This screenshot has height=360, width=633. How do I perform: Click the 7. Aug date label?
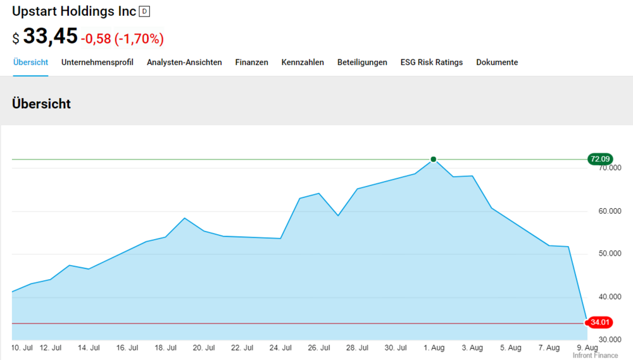(549, 347)
